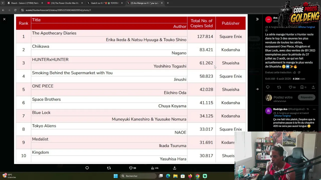Click the '127.814' copies sold value

205,36
